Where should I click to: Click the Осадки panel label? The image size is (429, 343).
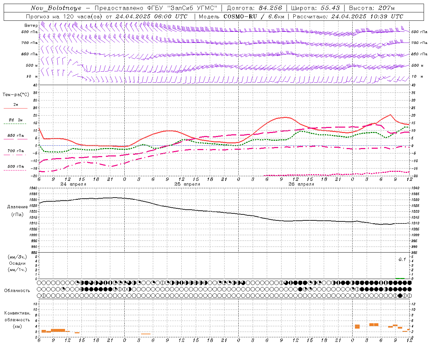pyautogui.click(x=17, y=263)
